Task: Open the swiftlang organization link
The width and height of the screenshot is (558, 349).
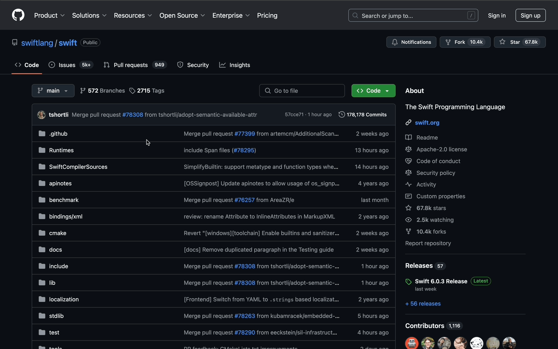Action: coord(37,43)
